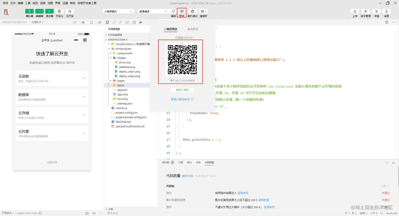The height and width of the screenshot is (216, 399).
Task: Open the 普通编译 compile mode dropdown
Action: [153, 11]
